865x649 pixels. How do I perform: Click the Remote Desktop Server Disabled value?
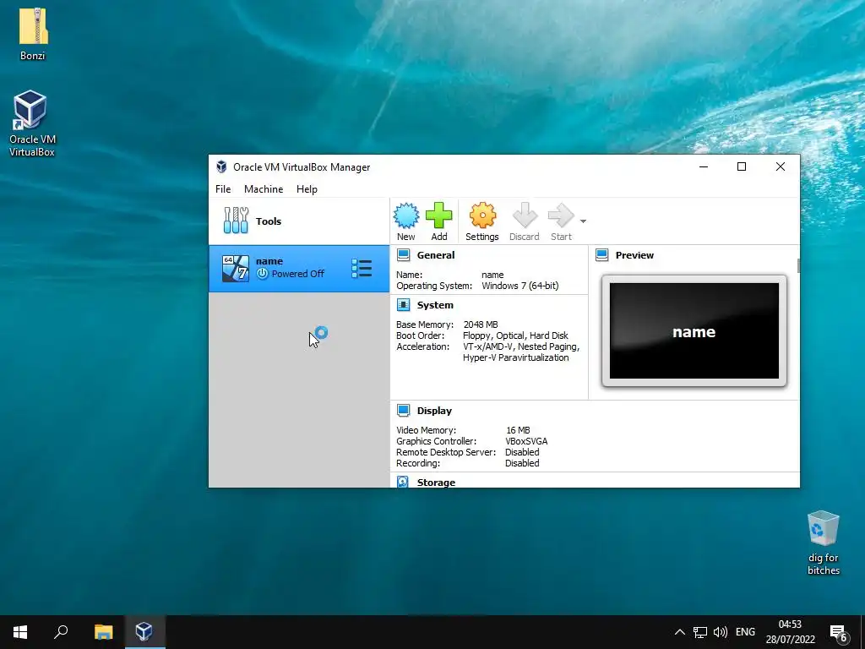click(522, 452)
